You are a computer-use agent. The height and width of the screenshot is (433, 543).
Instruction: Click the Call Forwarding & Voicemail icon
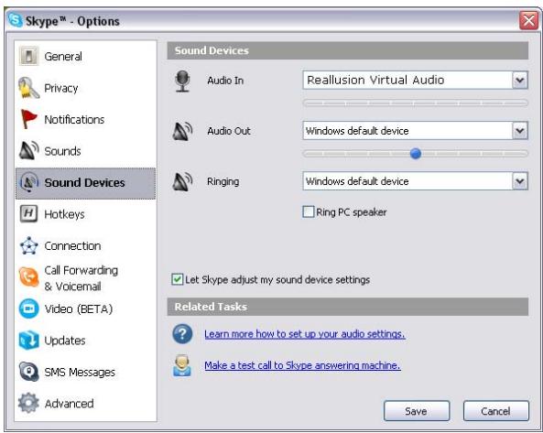tap(28, 276)
